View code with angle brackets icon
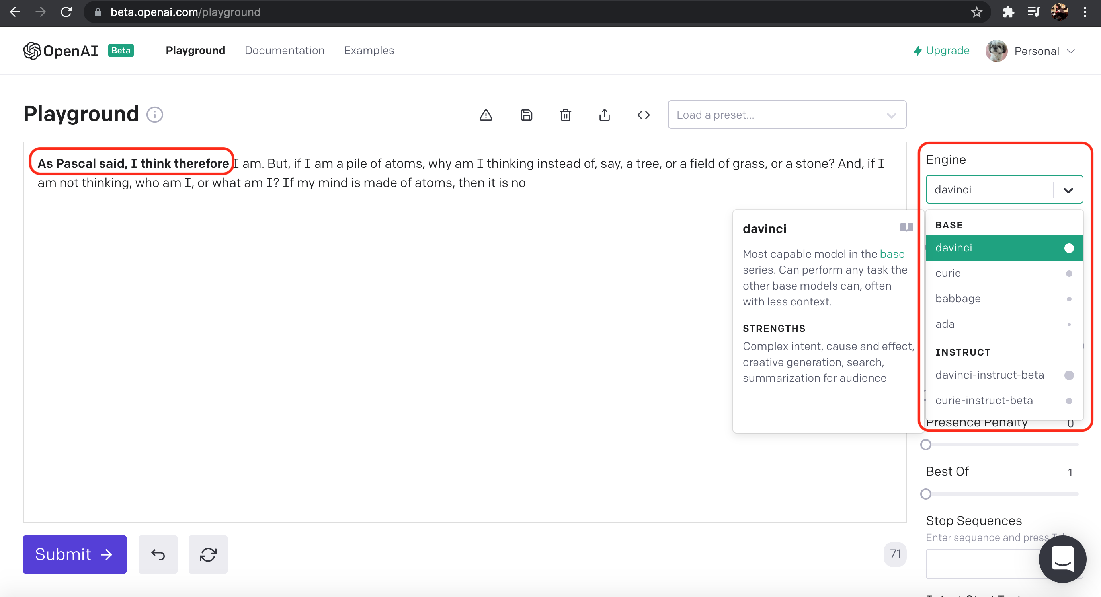The width and height of the screenshot is (1101, 597). (644, 115)
